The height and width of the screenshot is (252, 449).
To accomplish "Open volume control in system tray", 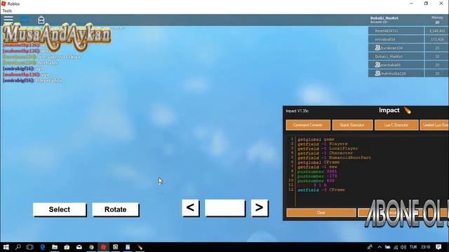I will pyautogui.click(x=403, y=247).
